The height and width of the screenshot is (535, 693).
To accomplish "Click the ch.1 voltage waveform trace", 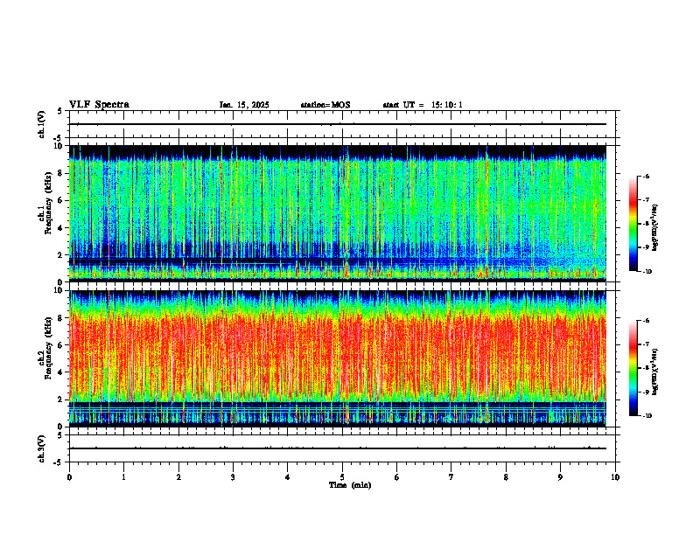I will (338, 124).
